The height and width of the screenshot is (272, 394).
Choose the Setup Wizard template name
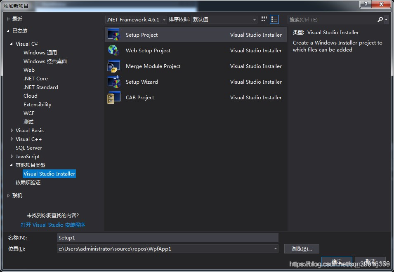(142, 82)
